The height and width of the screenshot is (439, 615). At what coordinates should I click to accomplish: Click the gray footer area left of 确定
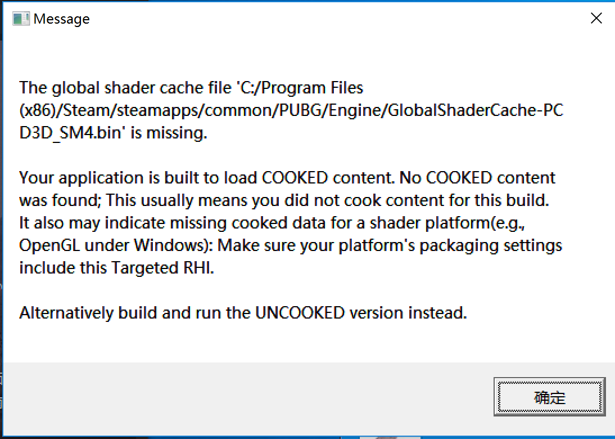tap(247, 397)
